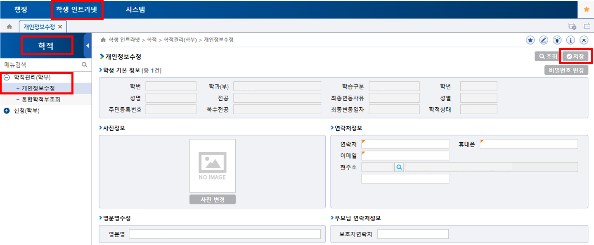Viewport: 594px width, 245px height.
Task: Click the 사진 변경 button
Action: pyautogui.click(x=212, y=200)
